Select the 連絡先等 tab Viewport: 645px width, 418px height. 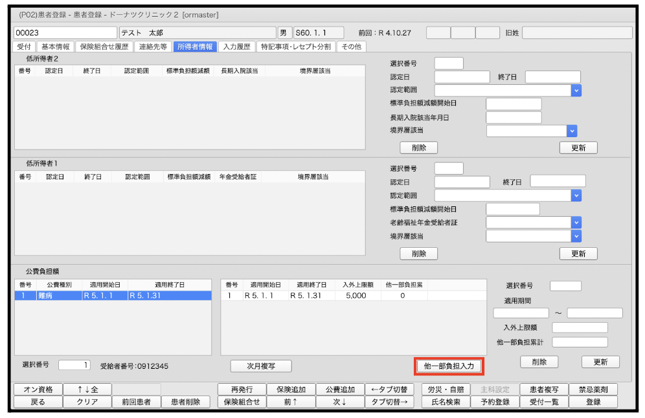(153, 47)
